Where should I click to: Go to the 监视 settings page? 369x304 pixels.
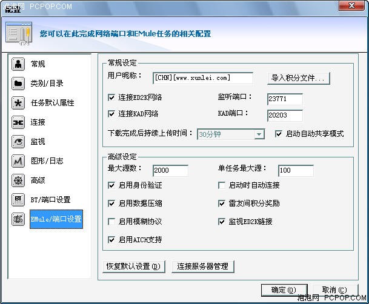(x=38, y=141)
